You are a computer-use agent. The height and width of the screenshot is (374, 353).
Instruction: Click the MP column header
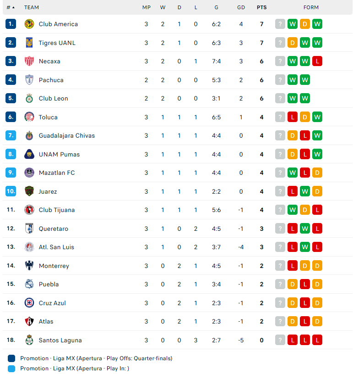coord(147,7)
